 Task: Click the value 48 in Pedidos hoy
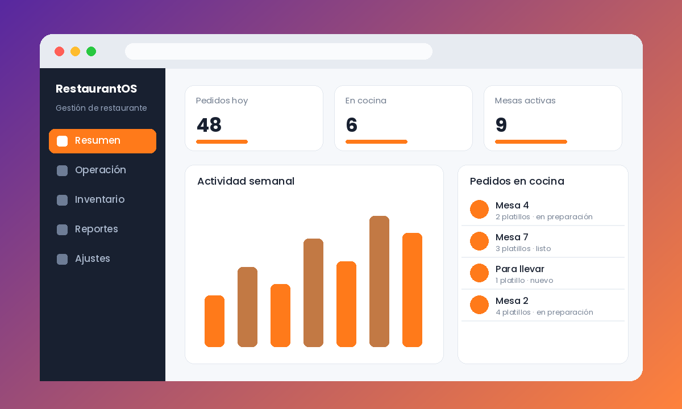click(x=209, y=125)
